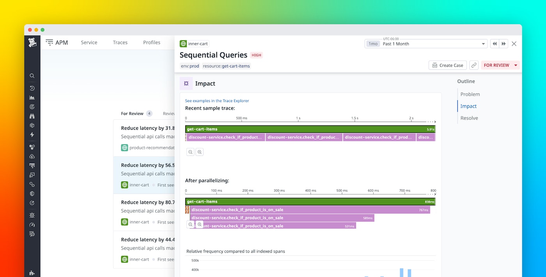This screenshot has height=277, width=546.
Task: Select the cube Integrations icon
Action: [32, 125]
